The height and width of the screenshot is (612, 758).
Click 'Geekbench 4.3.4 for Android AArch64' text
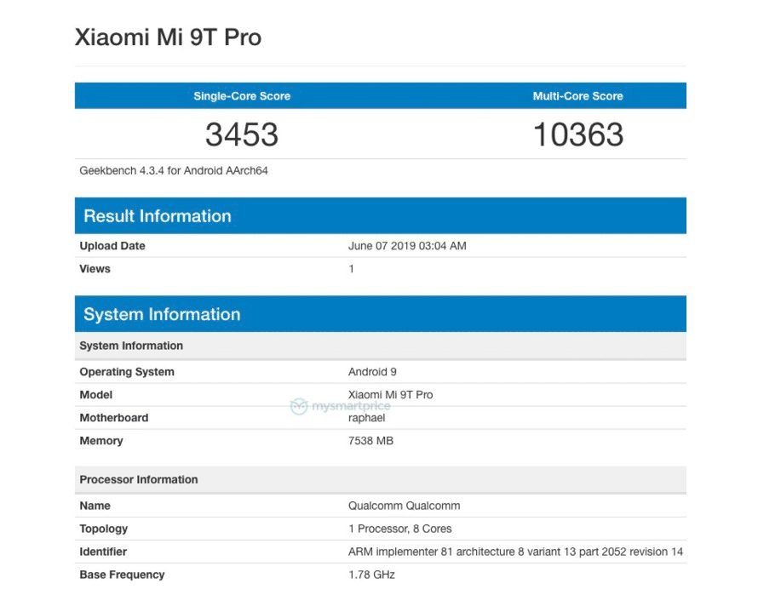click(174, 170)
